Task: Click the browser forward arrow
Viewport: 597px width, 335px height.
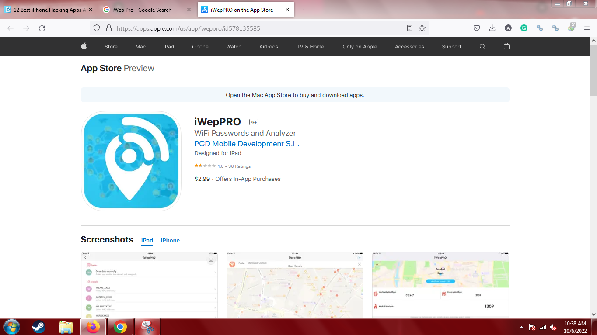Action: click(26, 28)
